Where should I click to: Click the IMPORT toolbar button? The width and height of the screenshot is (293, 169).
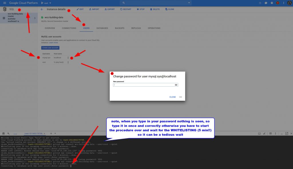point(94,9)
